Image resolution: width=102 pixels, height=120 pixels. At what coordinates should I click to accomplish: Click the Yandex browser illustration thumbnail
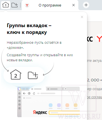[x=48, y=102]
